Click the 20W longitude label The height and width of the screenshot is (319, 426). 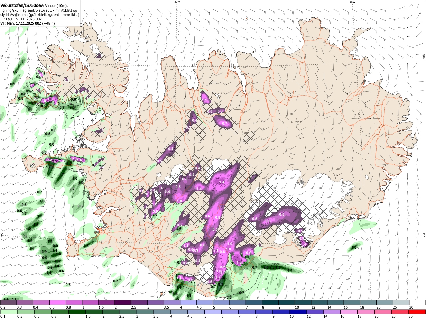pos(177,2)
